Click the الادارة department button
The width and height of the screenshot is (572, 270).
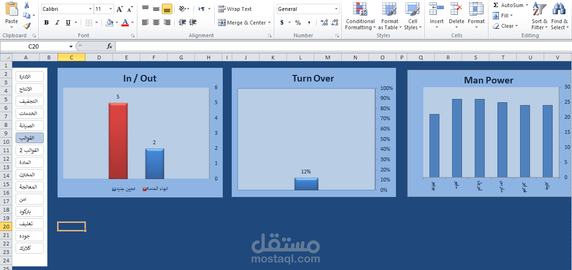30,77
